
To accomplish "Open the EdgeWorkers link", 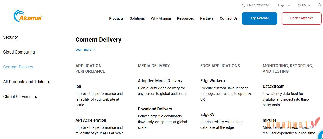I will pyautogui.click(x=212, y=81).
